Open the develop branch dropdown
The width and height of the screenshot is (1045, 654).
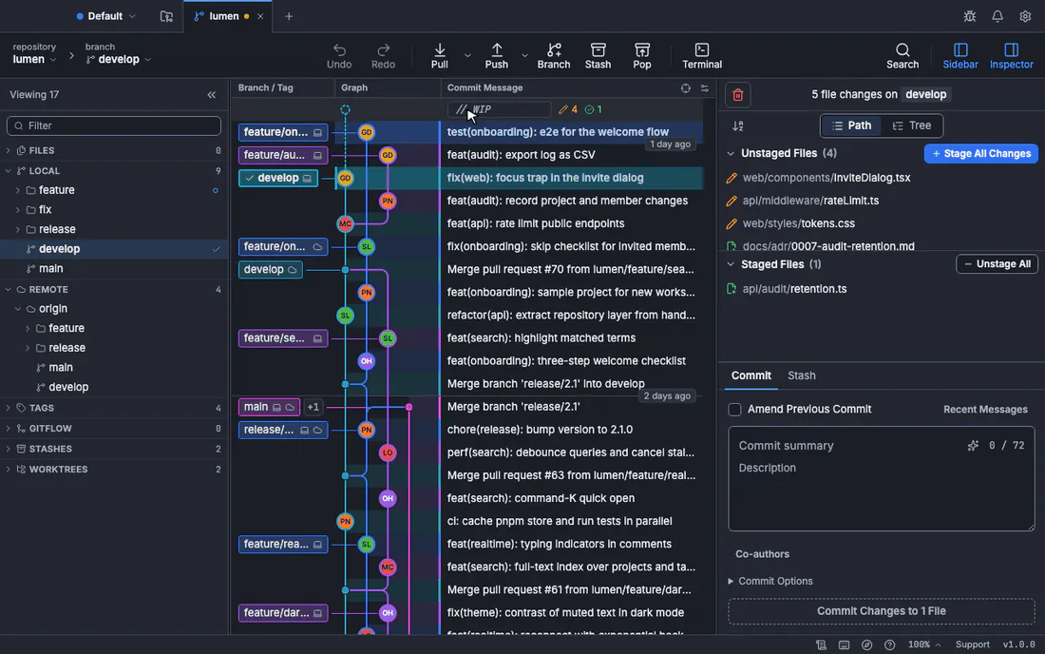click(x=119, y=59)
